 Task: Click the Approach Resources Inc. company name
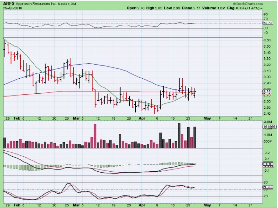point(36,4)
